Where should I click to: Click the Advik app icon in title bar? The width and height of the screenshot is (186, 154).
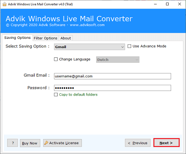click(4, 4)
